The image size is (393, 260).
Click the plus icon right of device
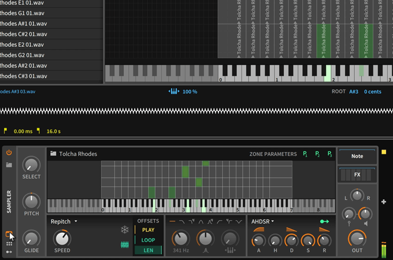[x=384, y=202]
